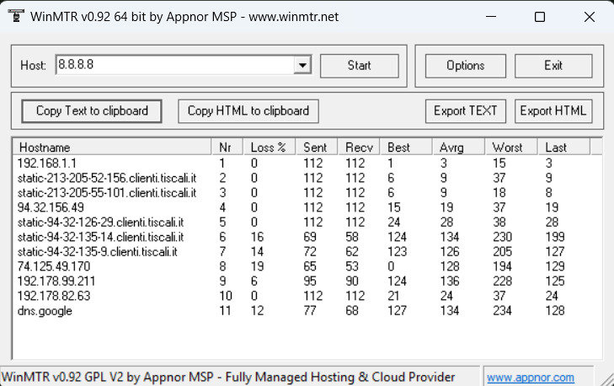Copy HTML to clipboard

pos(248,111)
